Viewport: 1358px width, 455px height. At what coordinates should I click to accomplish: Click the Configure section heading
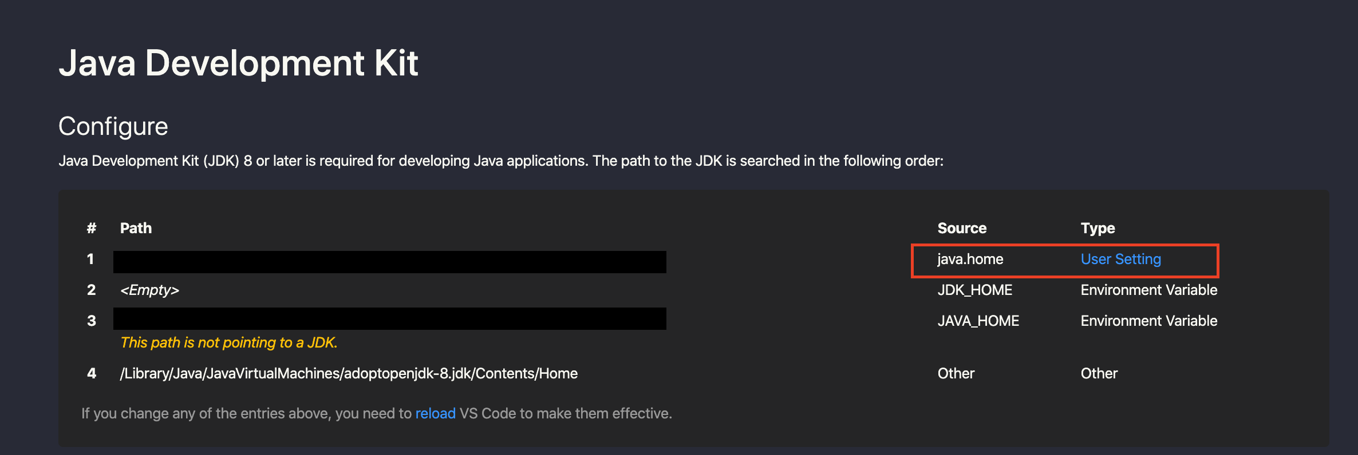click(x=113, y=126)
